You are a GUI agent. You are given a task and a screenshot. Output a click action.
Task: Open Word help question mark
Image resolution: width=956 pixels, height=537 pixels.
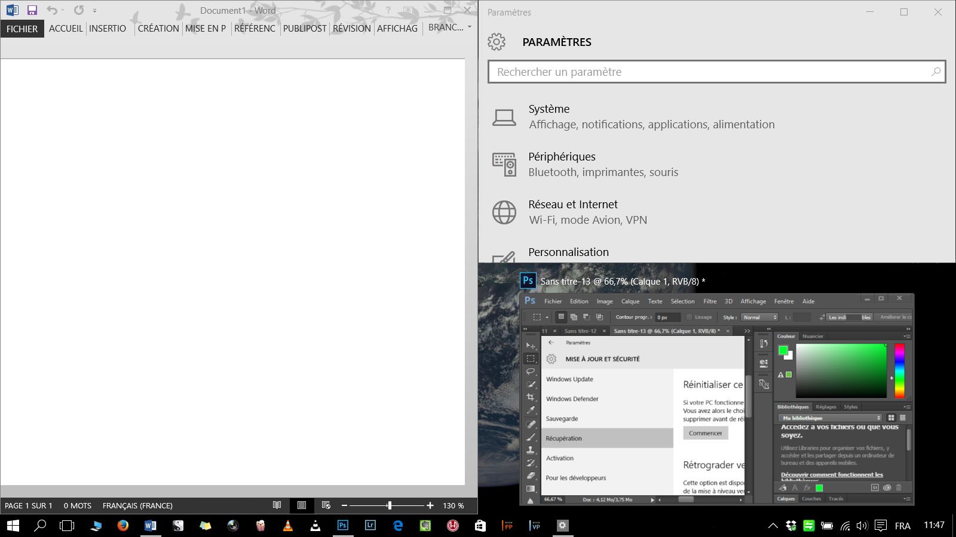(388, 10)
